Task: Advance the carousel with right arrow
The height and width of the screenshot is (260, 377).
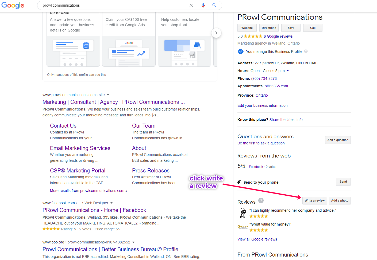Action: coord(216,33)
